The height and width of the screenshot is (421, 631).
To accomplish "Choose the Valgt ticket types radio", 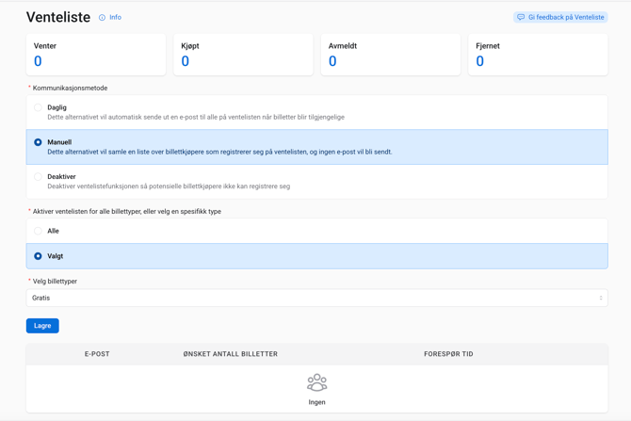I will tap(38, 256).
